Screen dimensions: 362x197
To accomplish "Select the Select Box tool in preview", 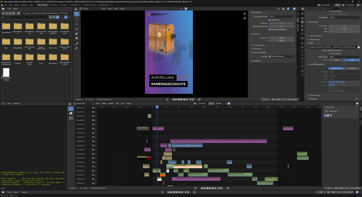I will [x=77, y=14].
